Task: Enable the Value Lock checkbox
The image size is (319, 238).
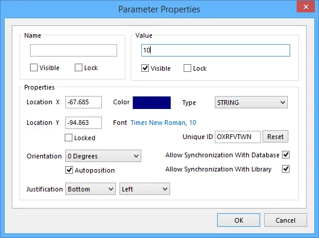Action: click(187, 68)
